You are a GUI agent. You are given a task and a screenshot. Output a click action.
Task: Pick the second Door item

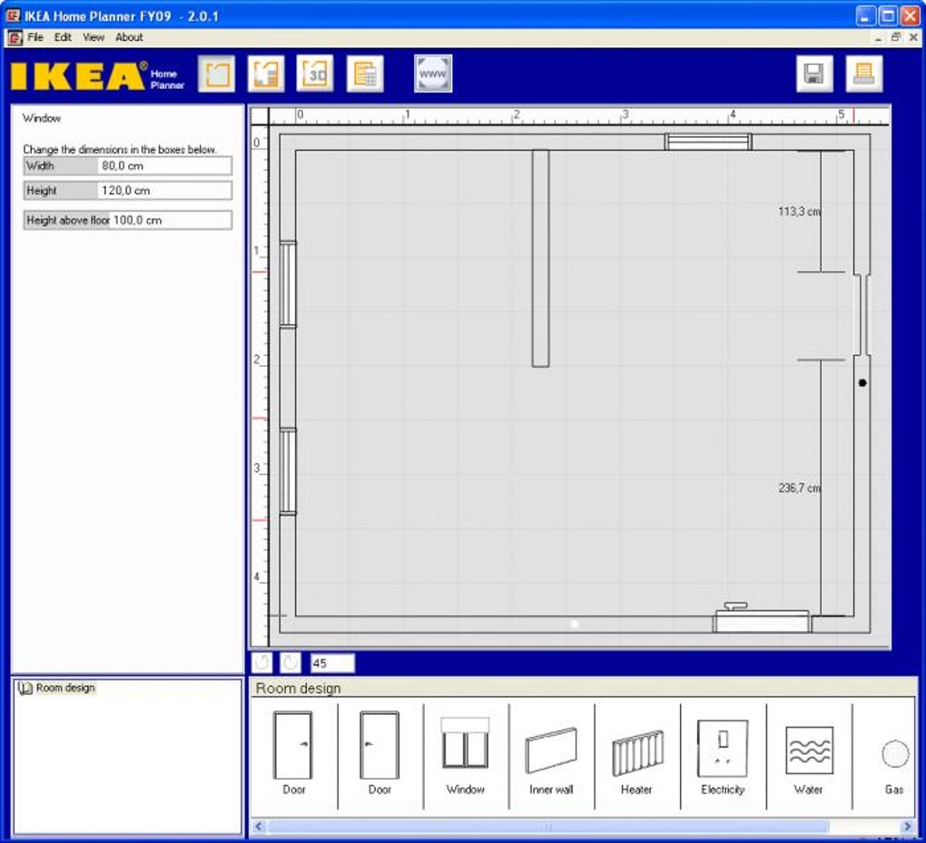379,753
